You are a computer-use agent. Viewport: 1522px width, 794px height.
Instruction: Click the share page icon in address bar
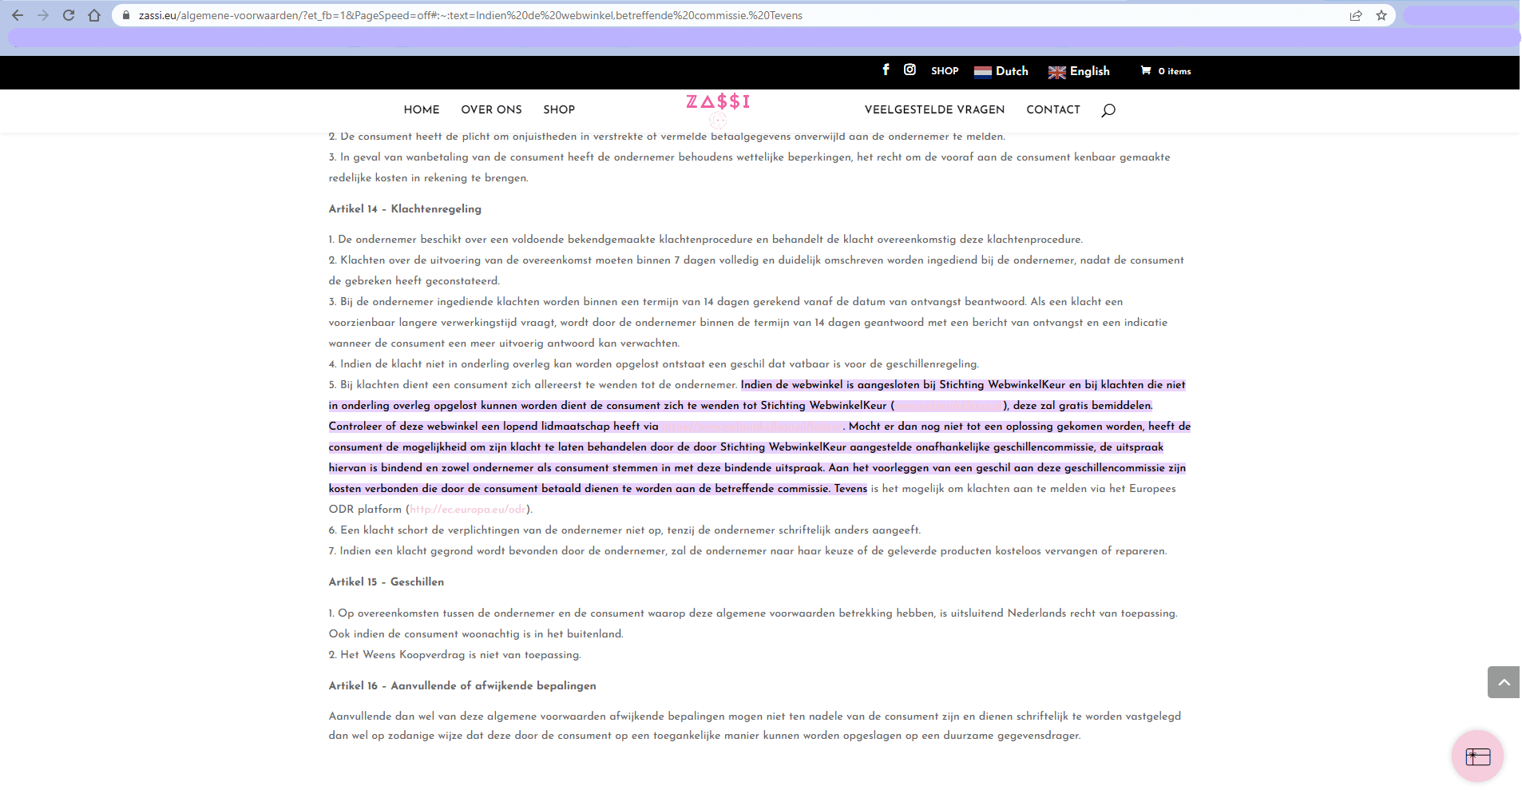1356,15
